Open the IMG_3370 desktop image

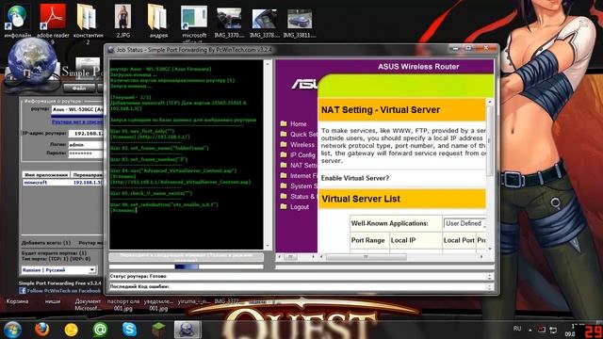[229, 23]
